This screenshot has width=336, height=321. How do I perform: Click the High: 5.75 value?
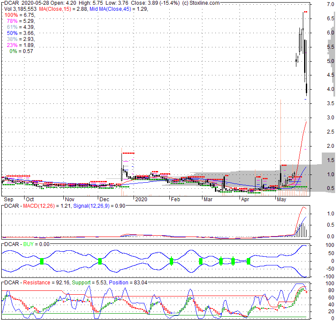91,3
